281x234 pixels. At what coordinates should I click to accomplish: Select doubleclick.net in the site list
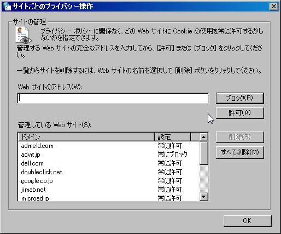pos(109,172)
